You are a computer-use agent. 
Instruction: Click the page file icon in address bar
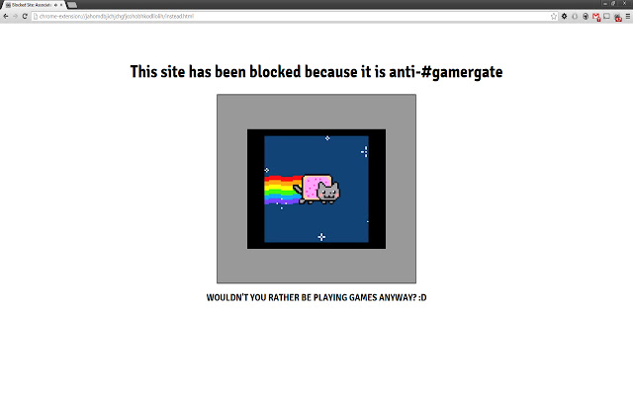click(x=36, y=16)
